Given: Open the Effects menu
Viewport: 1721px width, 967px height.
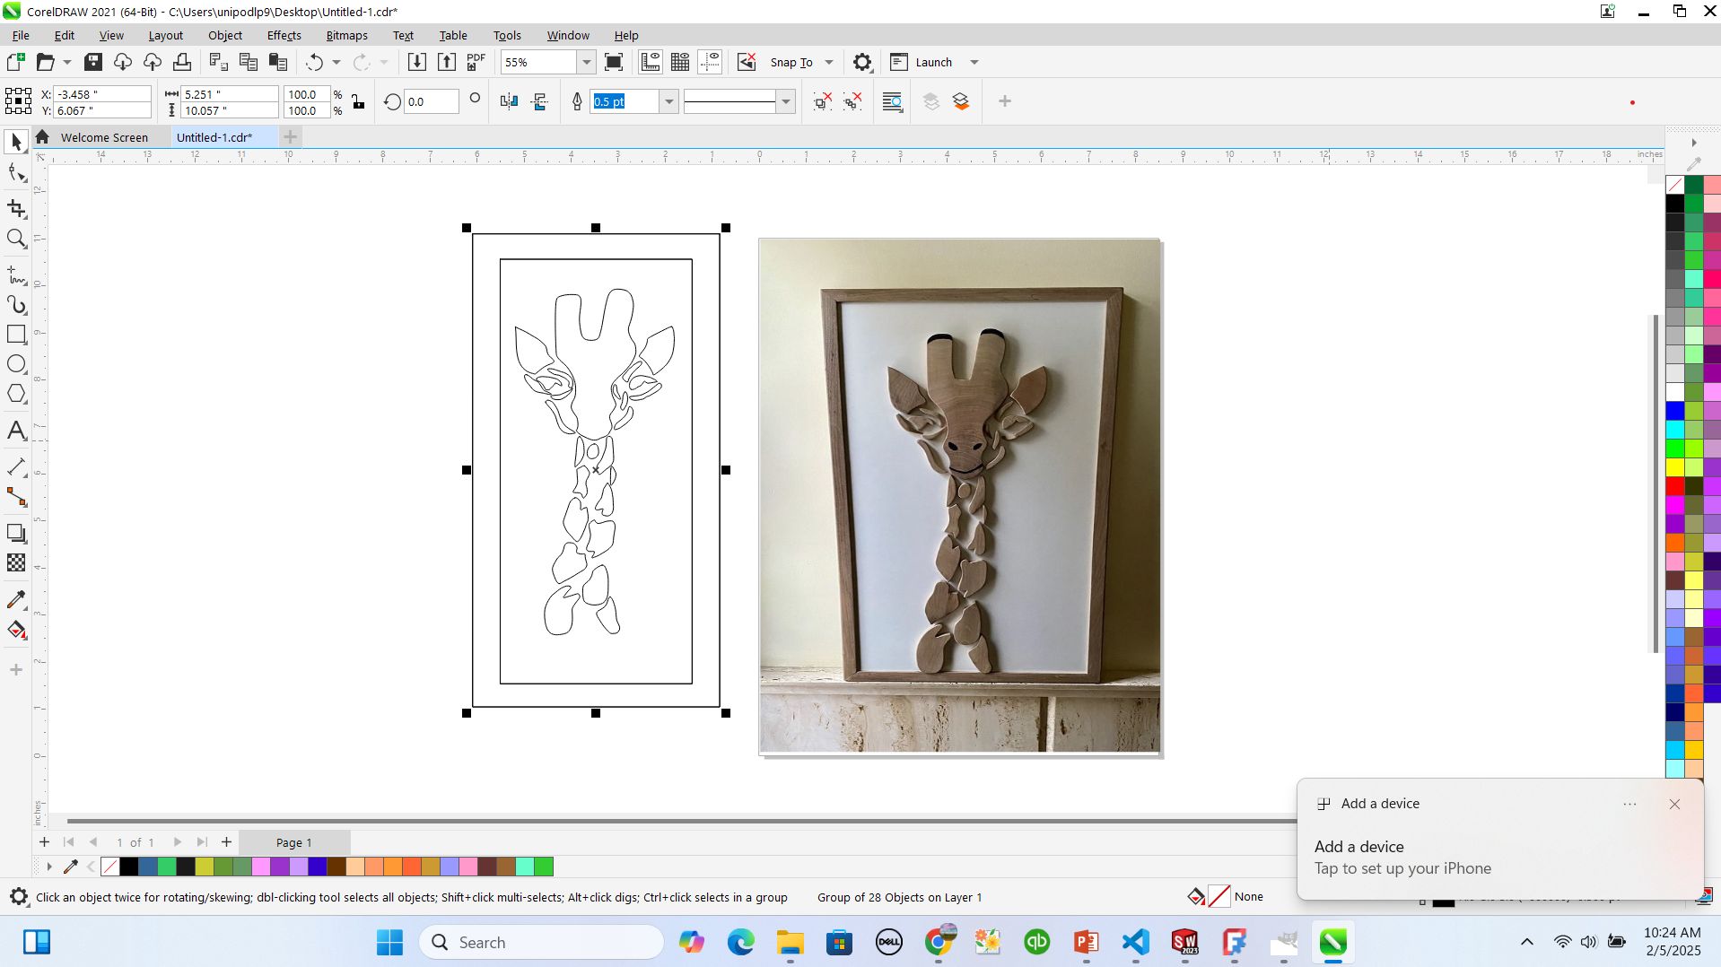Looking at the screenshot, I should click(284, 35).
